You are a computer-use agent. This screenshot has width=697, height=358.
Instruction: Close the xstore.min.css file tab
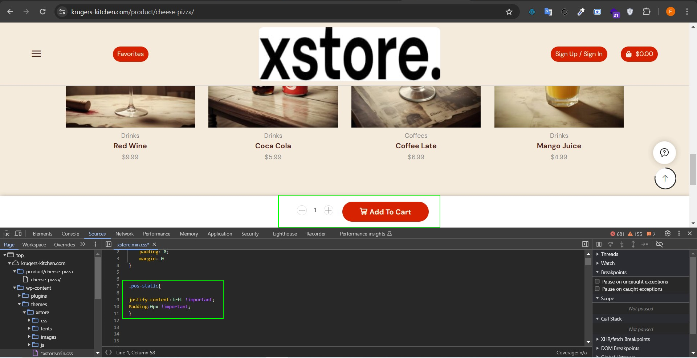154,244
